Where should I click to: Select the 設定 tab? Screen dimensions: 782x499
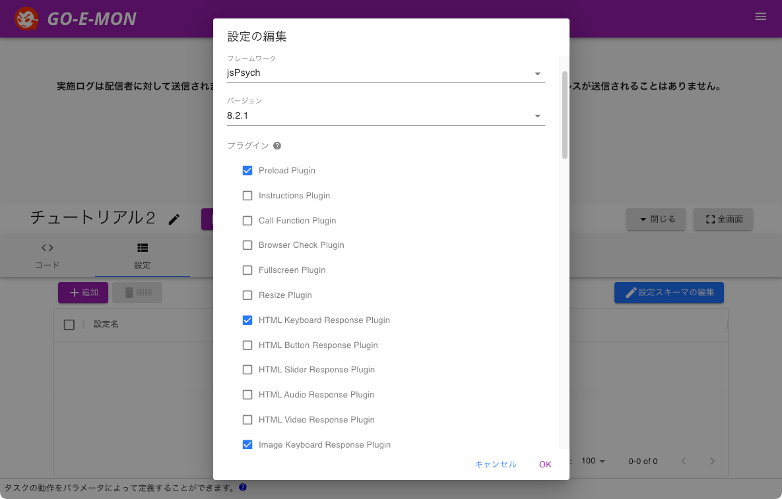click(143, 256)
